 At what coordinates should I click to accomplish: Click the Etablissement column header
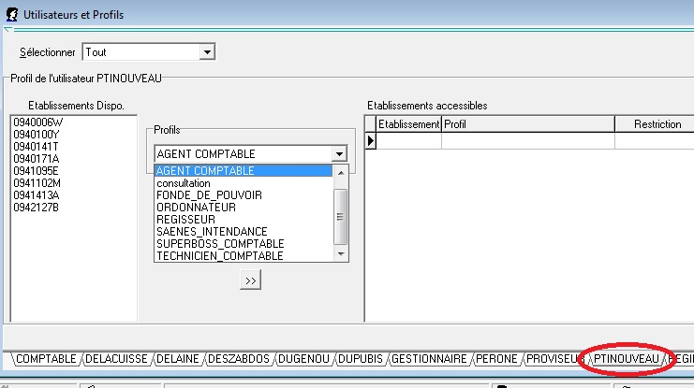tap(408, 124)
